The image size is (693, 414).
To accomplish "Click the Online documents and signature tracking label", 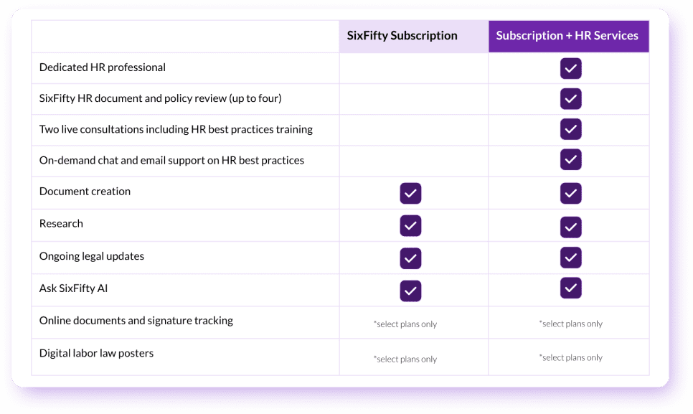I will (136, 321).
